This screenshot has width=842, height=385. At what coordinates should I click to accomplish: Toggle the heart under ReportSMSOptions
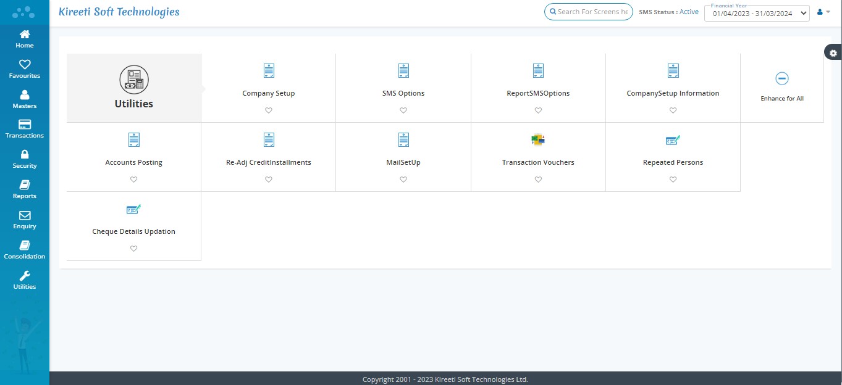click(x=538, y=110)
